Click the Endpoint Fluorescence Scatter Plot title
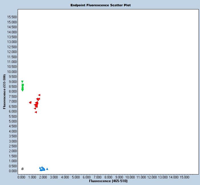Screen dimensions: 200x185 [x=100, y=5]
